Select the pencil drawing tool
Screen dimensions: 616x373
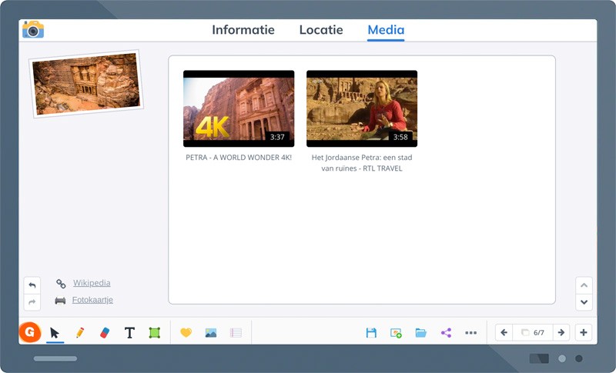[x=80, y=332]
